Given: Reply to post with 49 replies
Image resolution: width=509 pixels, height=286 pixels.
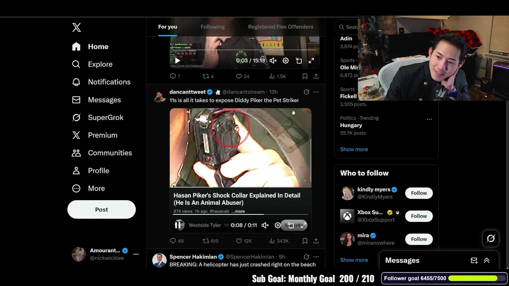Looking at the screenshot, I should pos(177,241).
